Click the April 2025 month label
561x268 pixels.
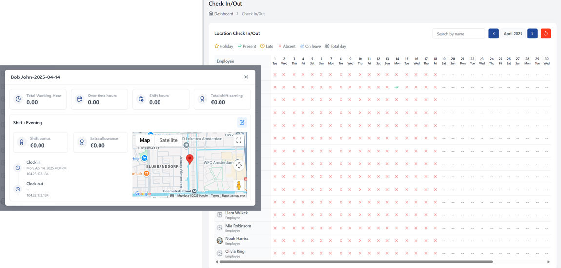click(x=513, y=34)
